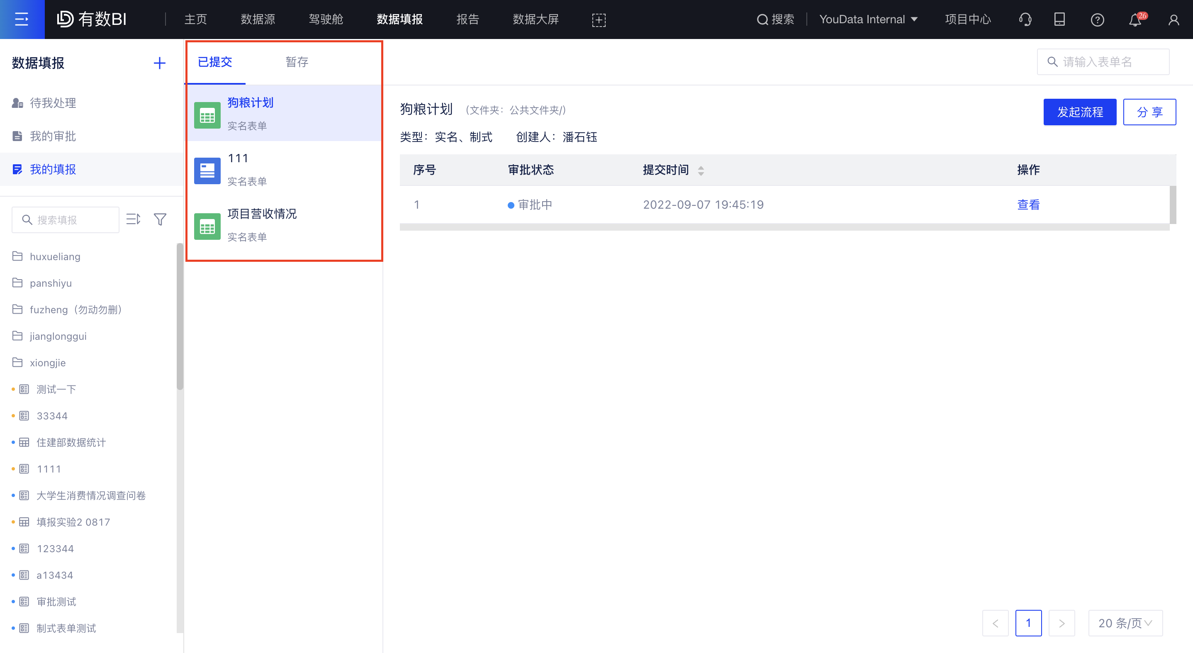
Task: Click the 发起流程 button
Action: pos(1080,112)
